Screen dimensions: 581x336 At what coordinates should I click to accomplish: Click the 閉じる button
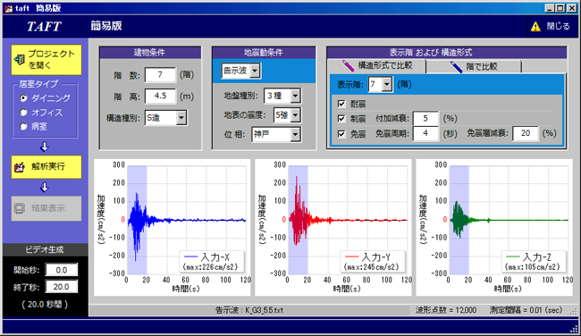click(x=552, y=26)
